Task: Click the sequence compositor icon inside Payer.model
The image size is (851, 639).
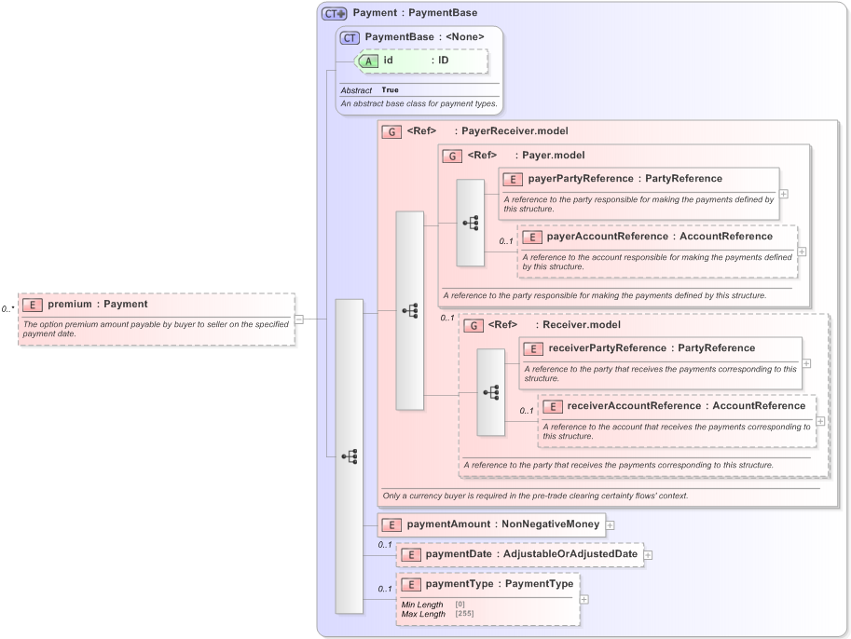Action: 471,224
